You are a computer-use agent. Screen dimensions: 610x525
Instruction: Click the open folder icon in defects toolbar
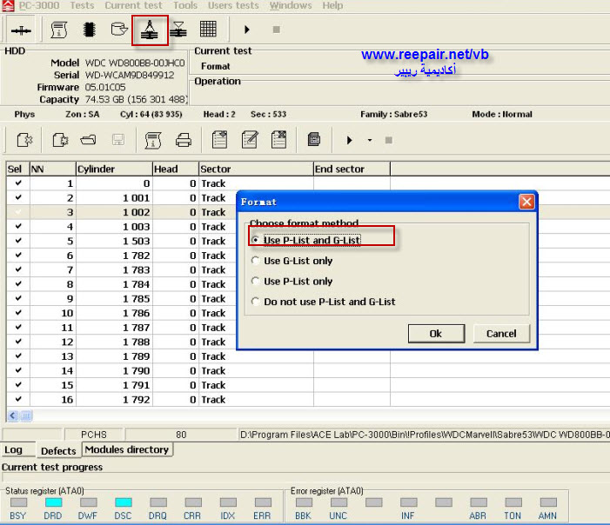pos(89,140)
